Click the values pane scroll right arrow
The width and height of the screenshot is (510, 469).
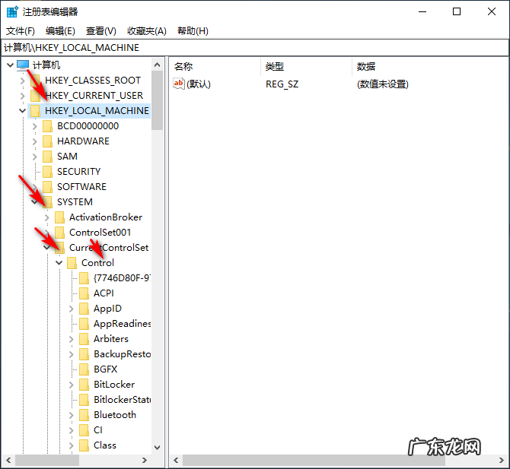(501, 460)
